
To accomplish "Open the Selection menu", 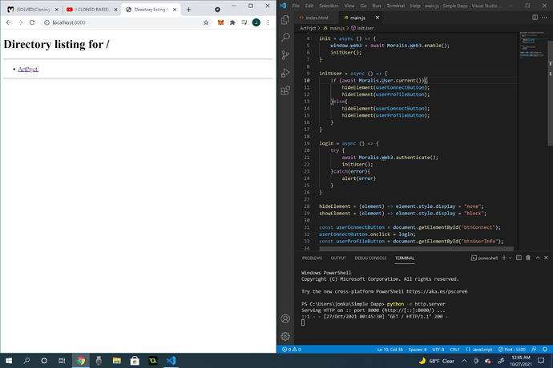I will [329, 6].
